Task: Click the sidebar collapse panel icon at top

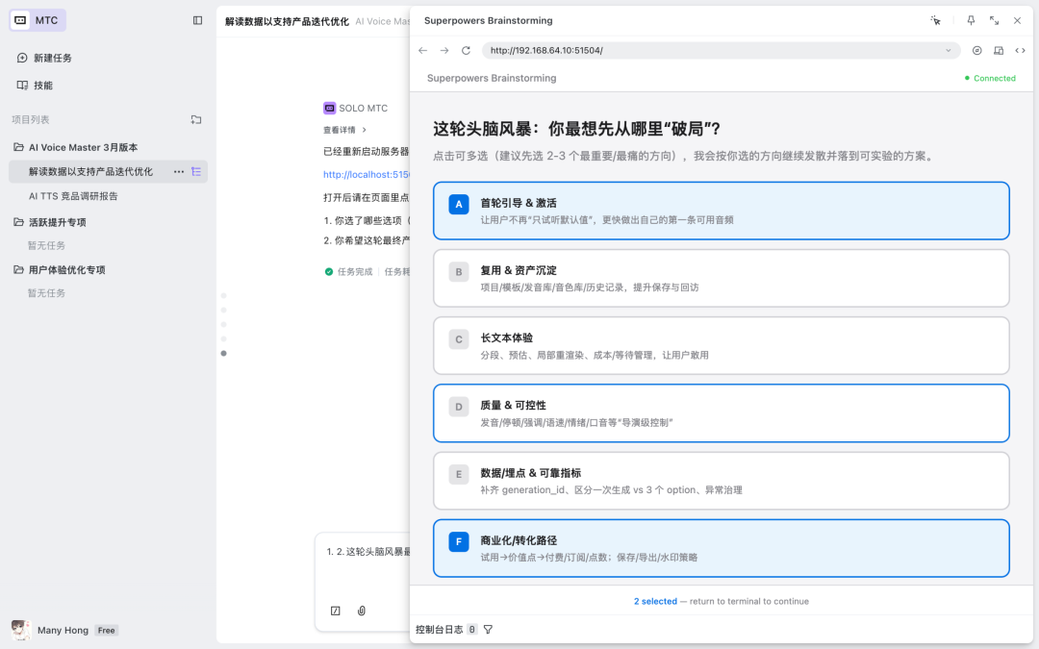Action: click(x=196, y=20)
